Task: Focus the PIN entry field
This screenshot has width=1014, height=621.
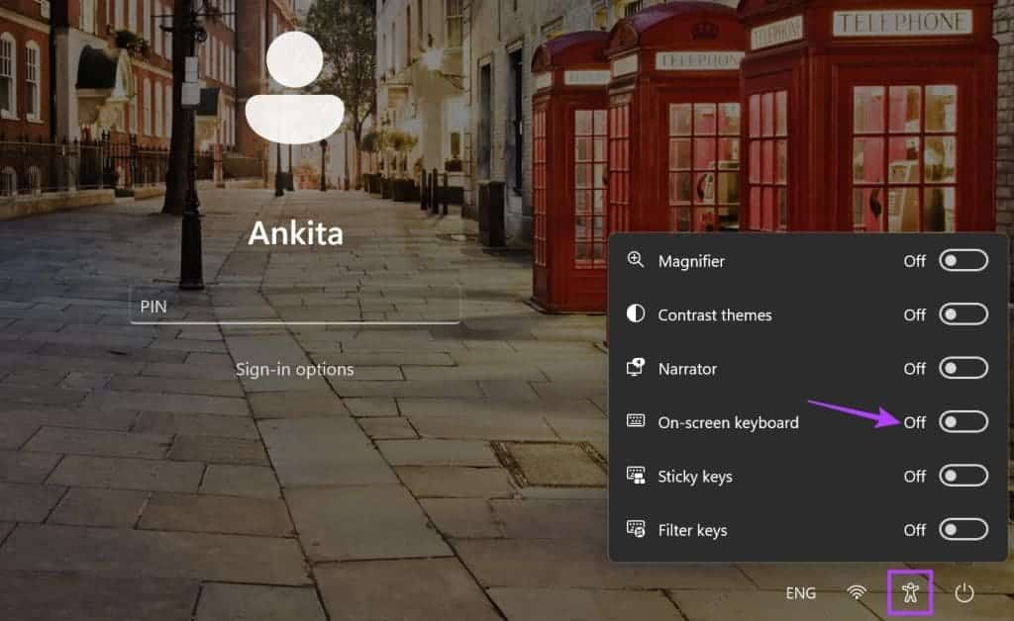Action: [294, 307]
